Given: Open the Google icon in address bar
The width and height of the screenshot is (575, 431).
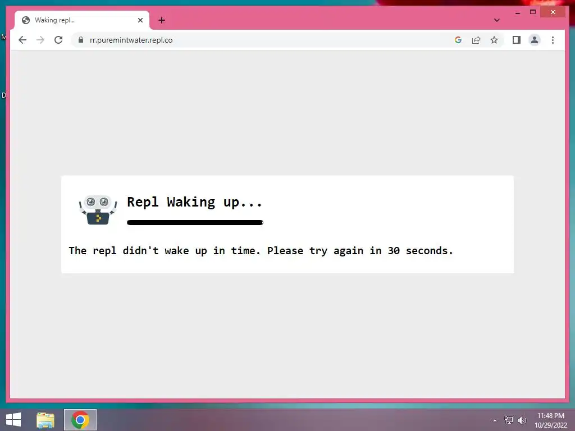Looking at the screenshot, I should click(x=458, y=40).
